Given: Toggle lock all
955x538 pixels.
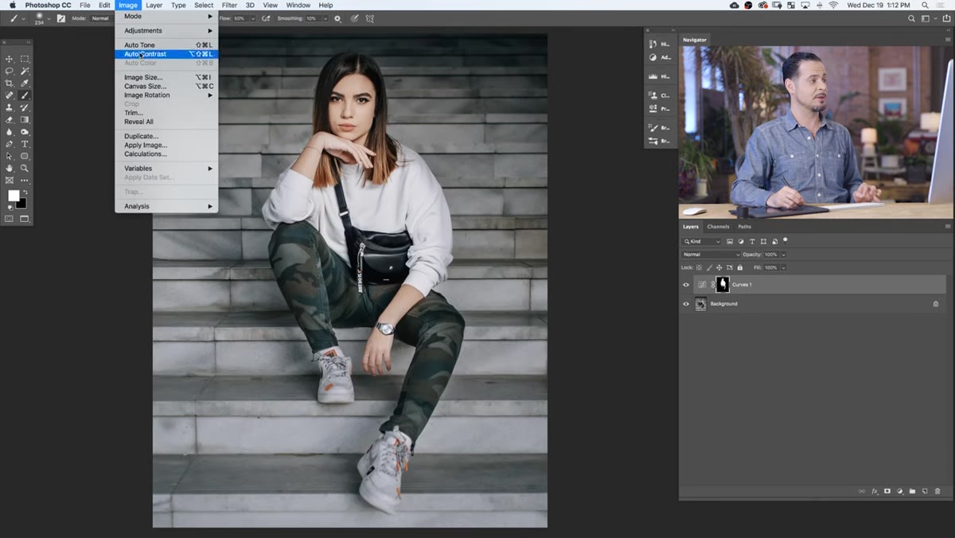Looking at the screenshot, I should coord(740,267).
